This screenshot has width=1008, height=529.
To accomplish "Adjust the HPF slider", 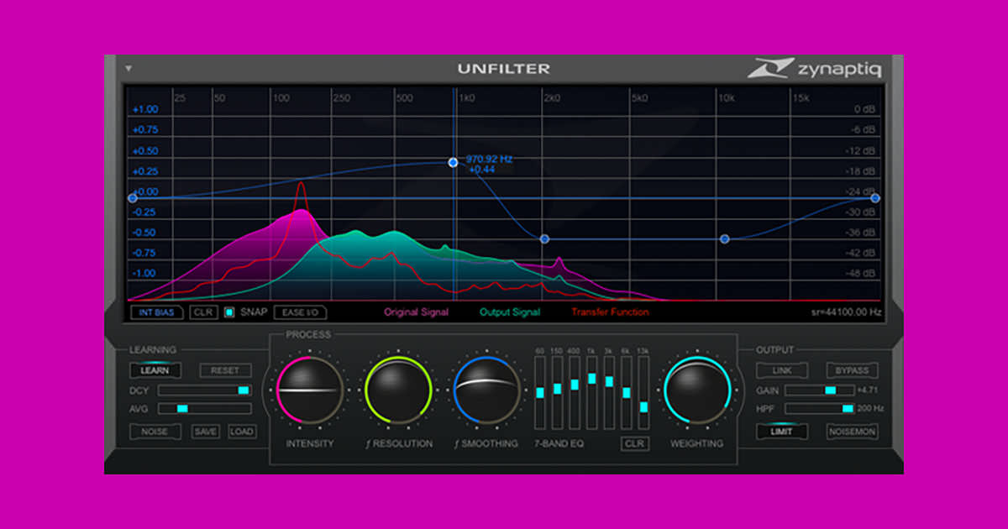I will (x=819, y=409).
